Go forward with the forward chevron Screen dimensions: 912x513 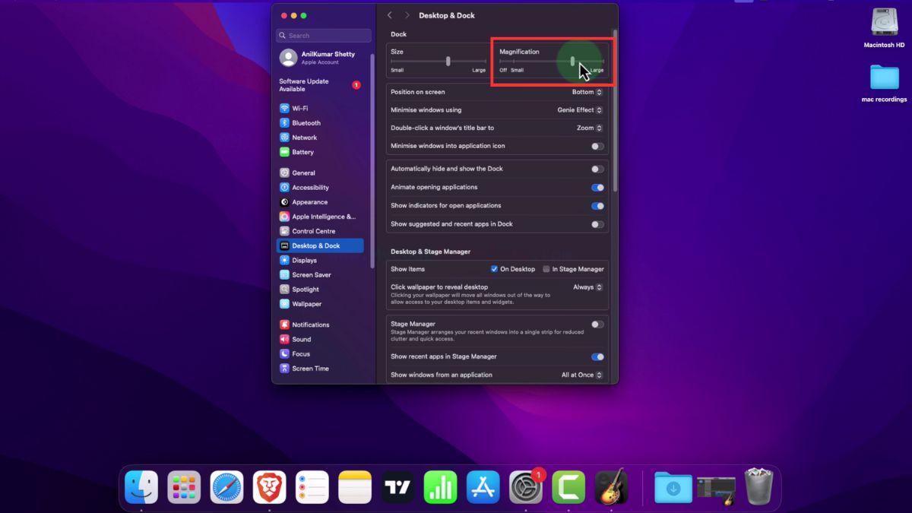pos(407,15)
